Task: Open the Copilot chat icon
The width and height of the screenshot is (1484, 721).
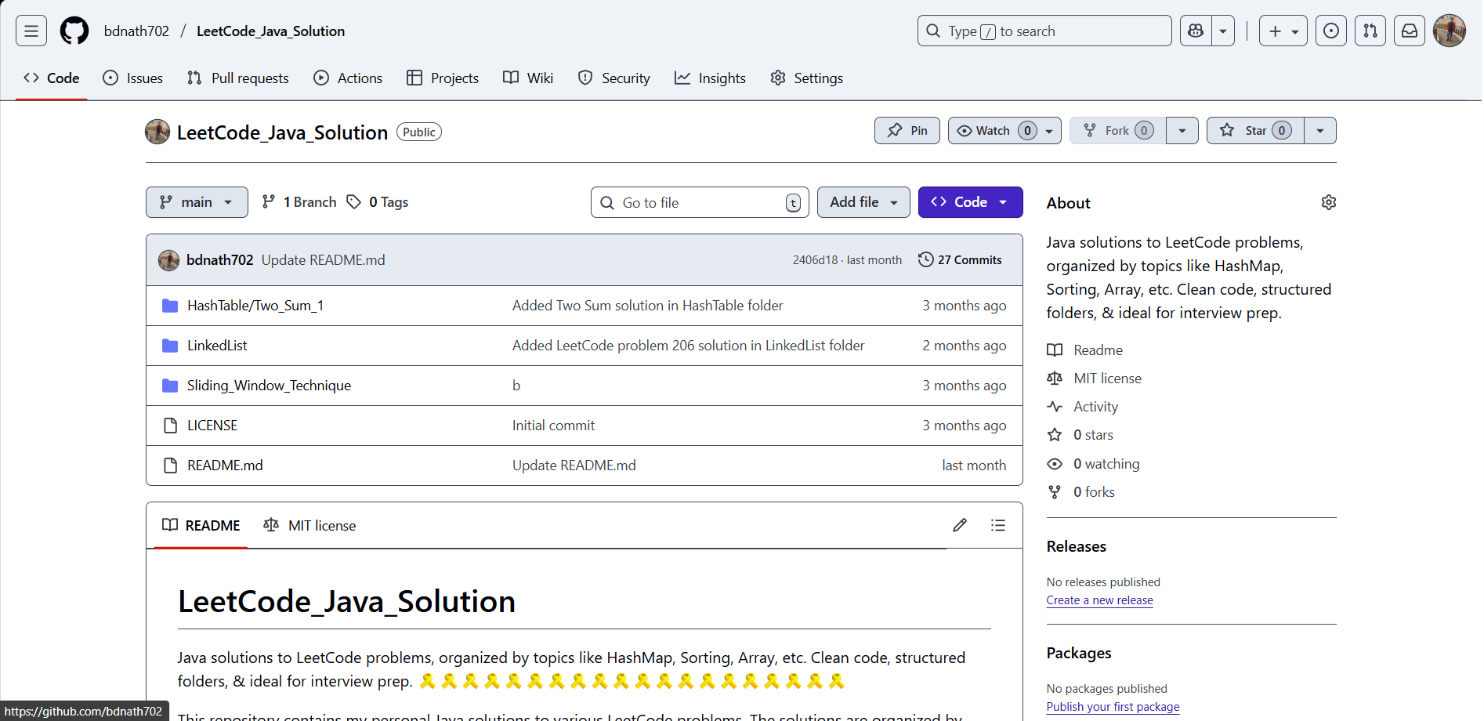Action: click(x=1196, y=31)
